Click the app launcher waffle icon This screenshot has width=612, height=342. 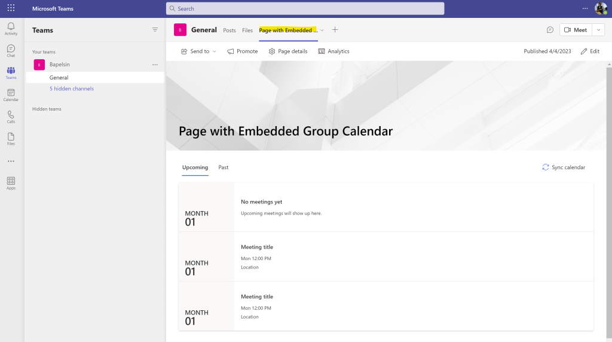point(11,8)
